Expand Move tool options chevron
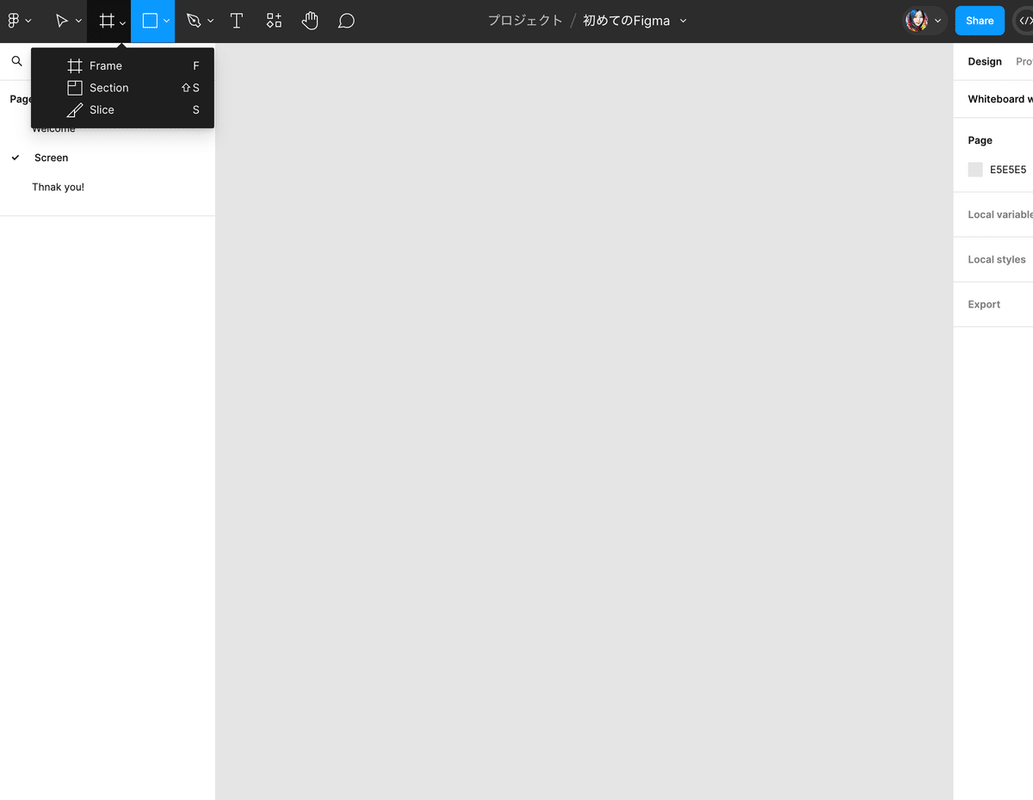 [x=78, y=22]
